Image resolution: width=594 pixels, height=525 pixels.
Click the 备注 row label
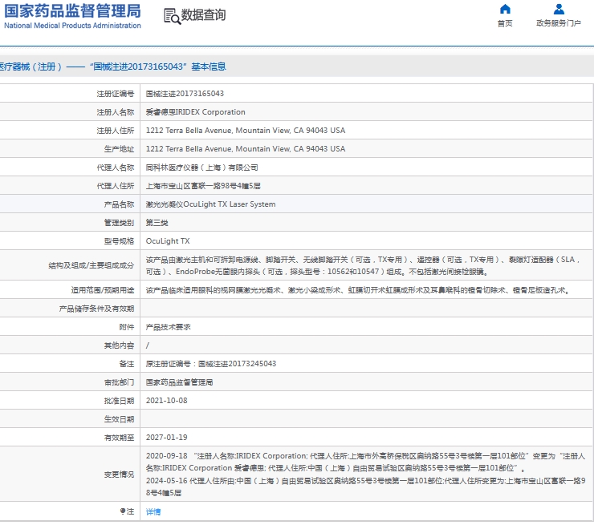127,364
